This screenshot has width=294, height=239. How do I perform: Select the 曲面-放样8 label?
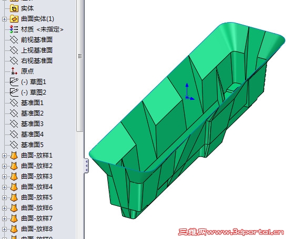37,229
